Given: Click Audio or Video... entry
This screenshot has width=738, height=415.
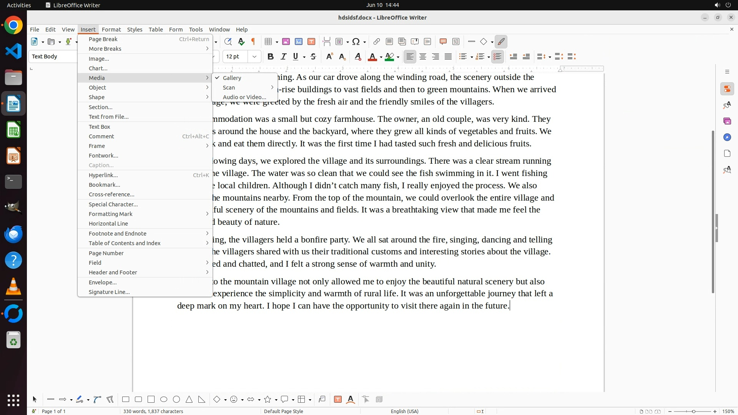Looking at the screenshot, I should coord(244,97).
